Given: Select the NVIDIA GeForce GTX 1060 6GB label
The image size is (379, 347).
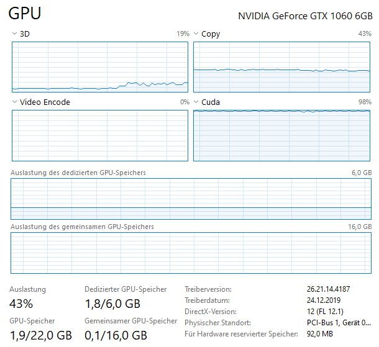Looking at the screenshot, I should tap(305, 17).
